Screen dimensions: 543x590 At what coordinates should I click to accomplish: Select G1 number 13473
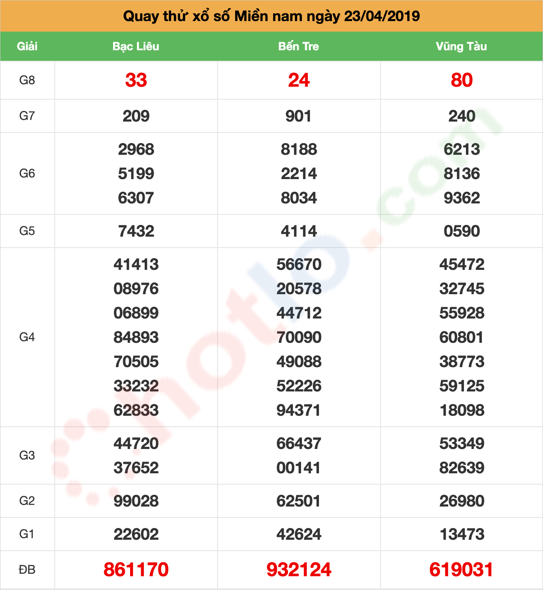462,534
